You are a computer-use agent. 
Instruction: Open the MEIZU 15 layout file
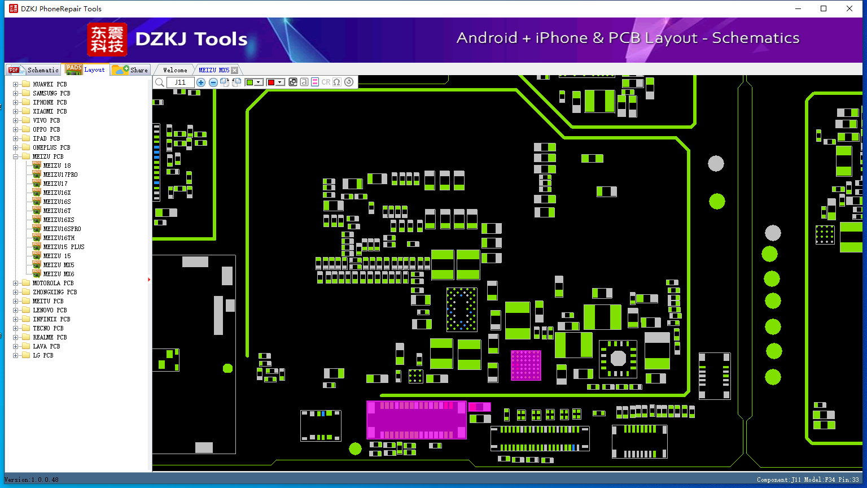pyautogui.click(x=57, y=256)
